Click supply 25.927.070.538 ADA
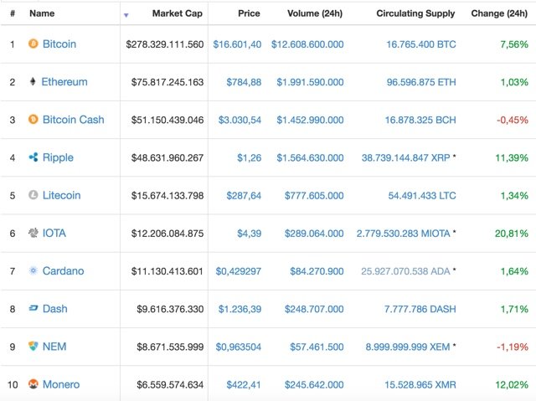Image resolution: width=536 pixels, height=401 pixels. pos(405,271)
